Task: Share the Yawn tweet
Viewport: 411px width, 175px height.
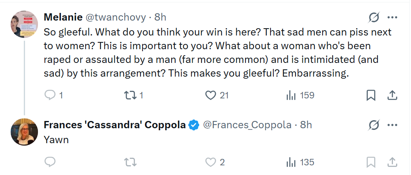Action: pos(392,162)
